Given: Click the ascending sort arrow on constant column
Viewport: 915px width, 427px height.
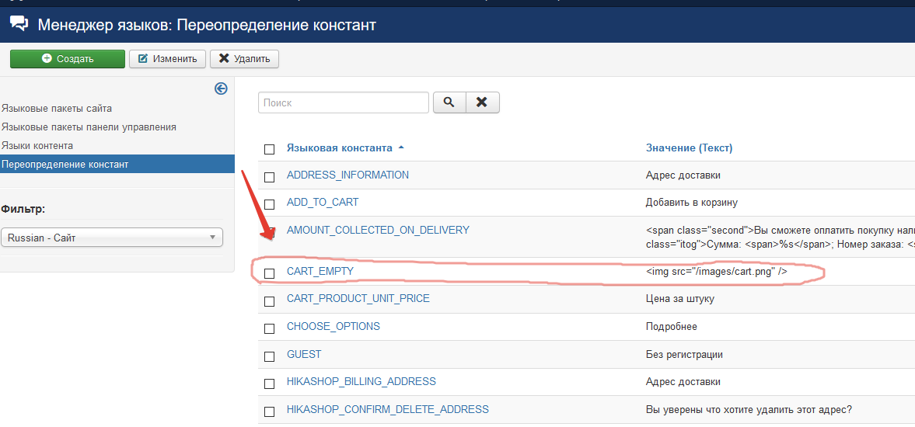Looking at the screenshot, I should (x=401, y=148).
